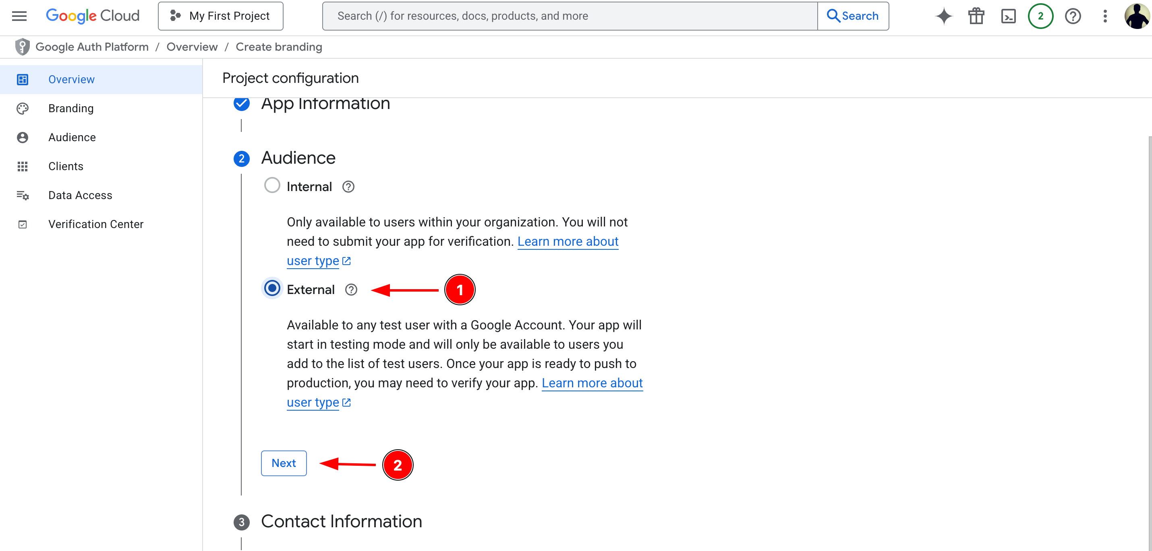Click the Project configuration heading
The image size is (1152, 551).
tap(290, 78)
